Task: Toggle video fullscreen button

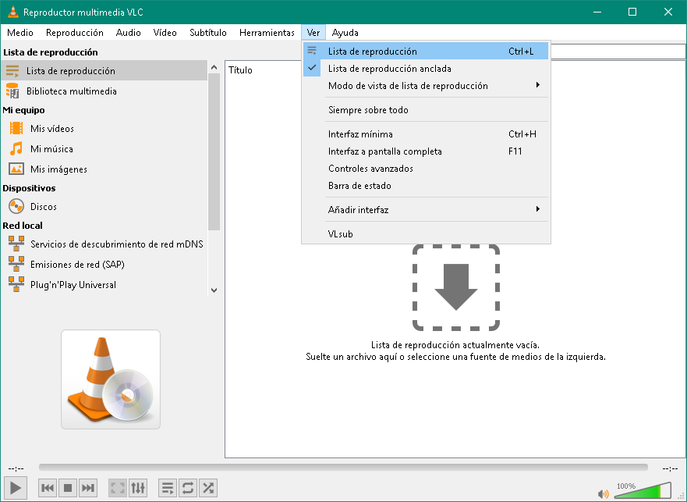Action: click(x=118, y=487)
